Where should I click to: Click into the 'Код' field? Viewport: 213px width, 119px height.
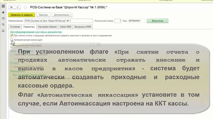pos(136,21)
